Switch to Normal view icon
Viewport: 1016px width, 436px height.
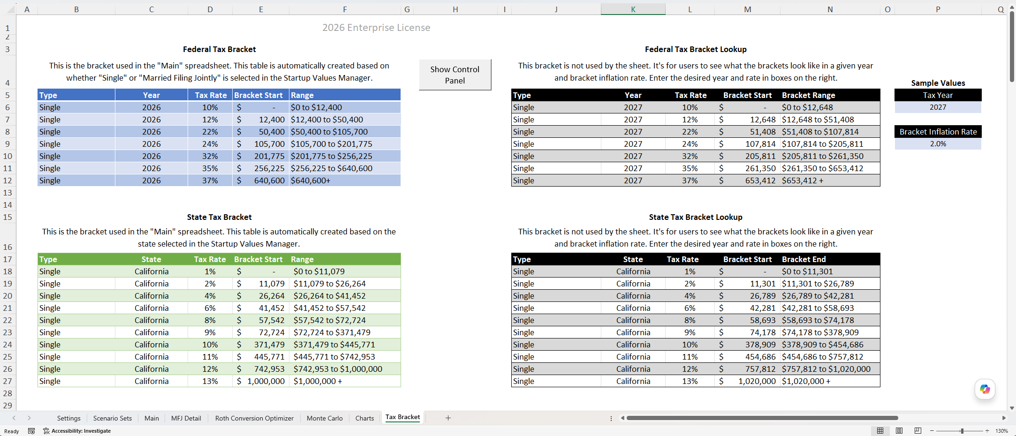pos(880,430)
